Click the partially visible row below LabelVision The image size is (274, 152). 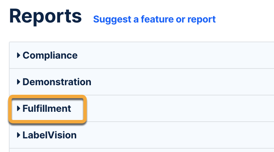click(137, 150)
